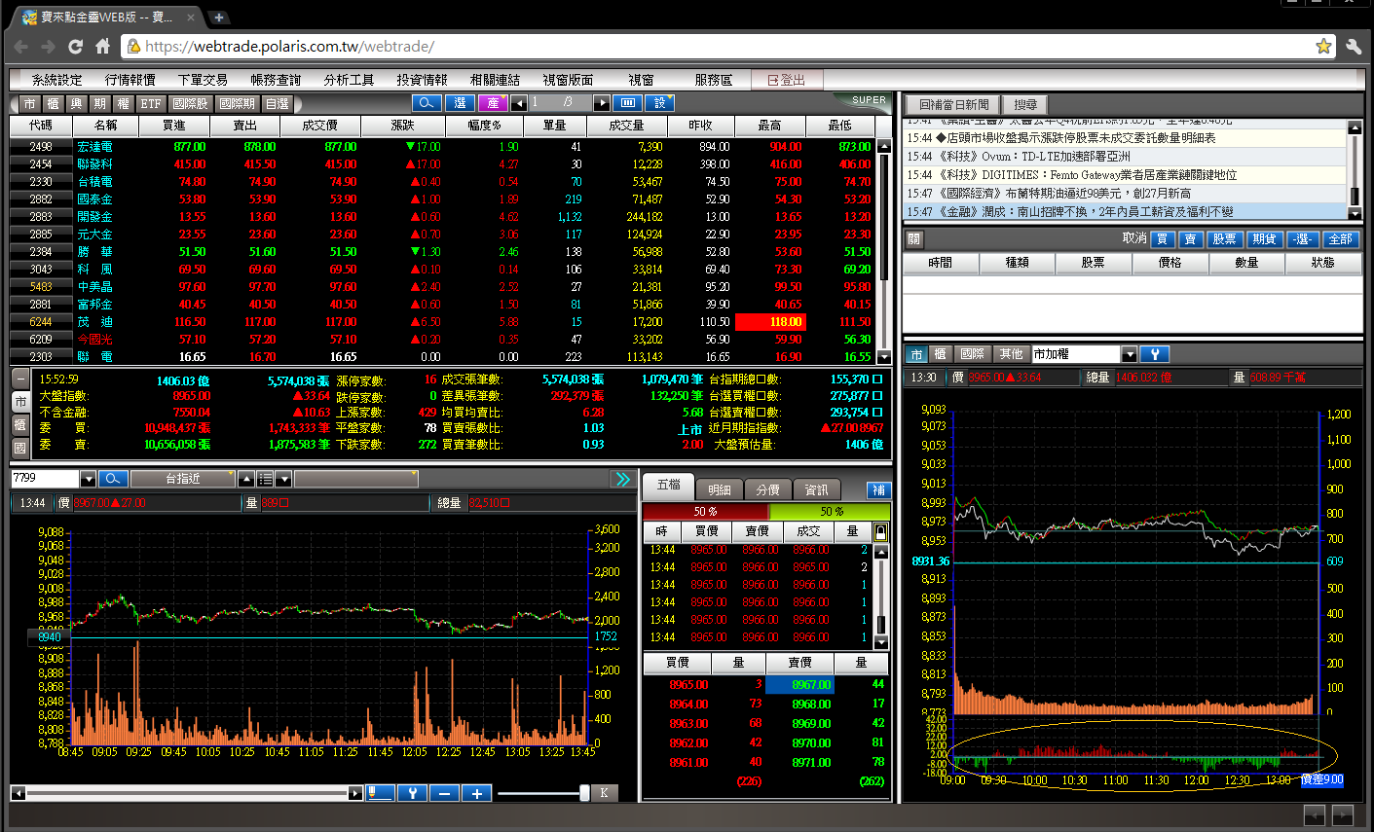Toggle 市 market category button in quote toolbar

click(x=30, y=103)
